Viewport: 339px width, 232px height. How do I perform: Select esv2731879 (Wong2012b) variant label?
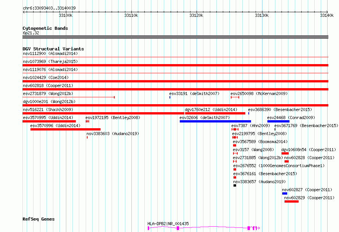click(48, 93)
